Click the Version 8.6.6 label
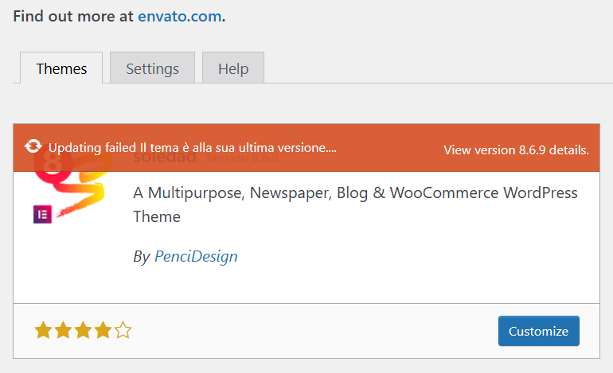This screenshot has width=613, height=373. (242, 160)
